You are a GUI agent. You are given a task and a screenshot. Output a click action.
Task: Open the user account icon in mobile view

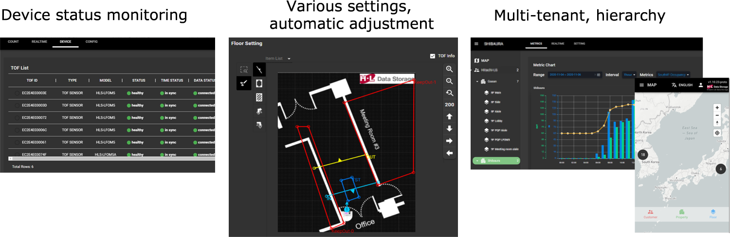pos(701,85)
